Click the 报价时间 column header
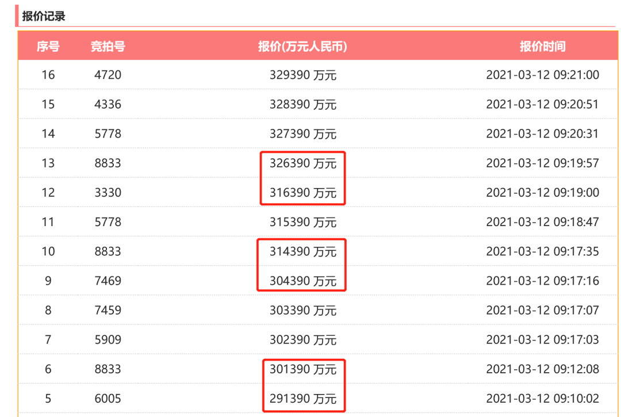Image resolution: width=621 pixels, height=417 pixels. tap(542, 47)
